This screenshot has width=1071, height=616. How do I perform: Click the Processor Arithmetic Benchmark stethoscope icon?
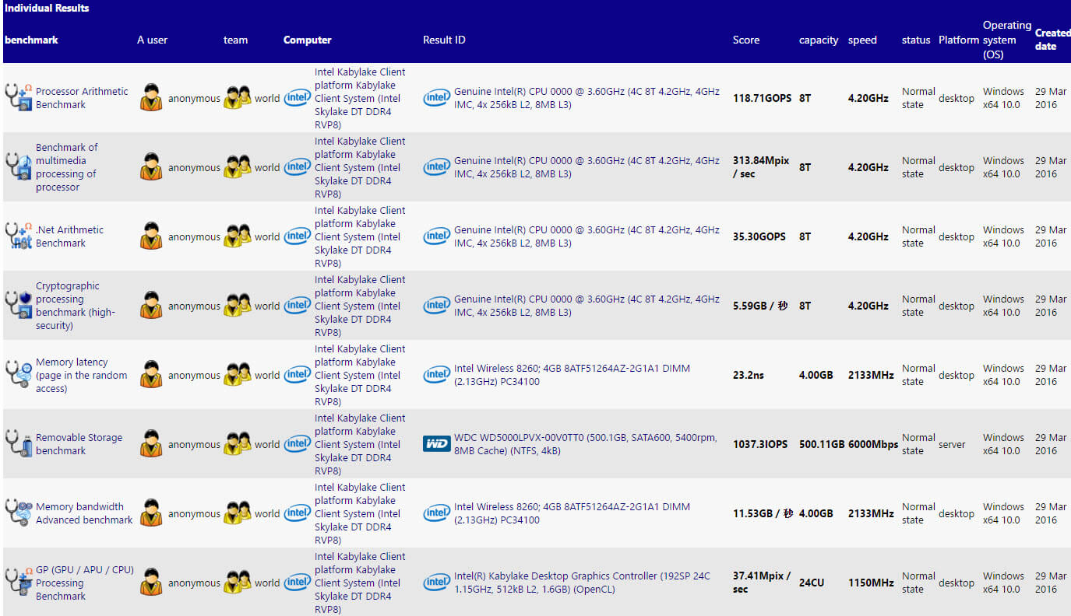18,98
